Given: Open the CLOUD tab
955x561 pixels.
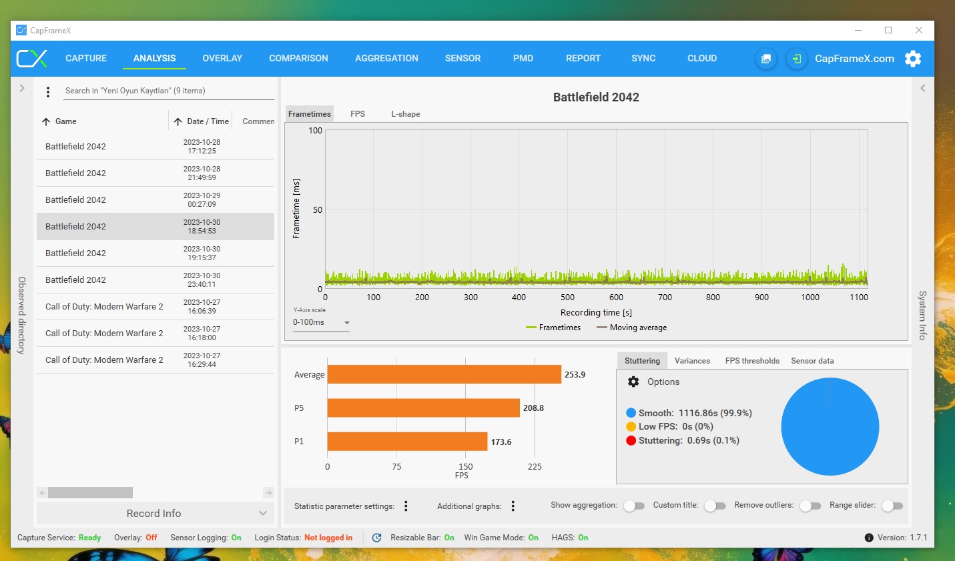Looking at the screenshot, I should point(702,59).
